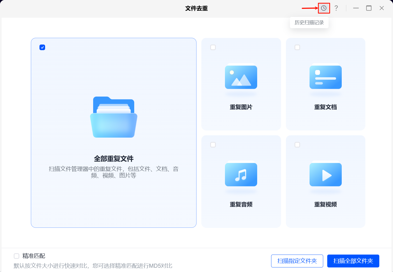Image resolution: width=393 pixels, height=272 pixels.
Task: Uncheck the 全部重复文件 checkbox
Action: tap(42, 47)
